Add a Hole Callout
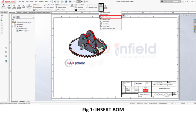Image resolution: width=196 pixels, height=116 pixels. (x=49, y=10)
